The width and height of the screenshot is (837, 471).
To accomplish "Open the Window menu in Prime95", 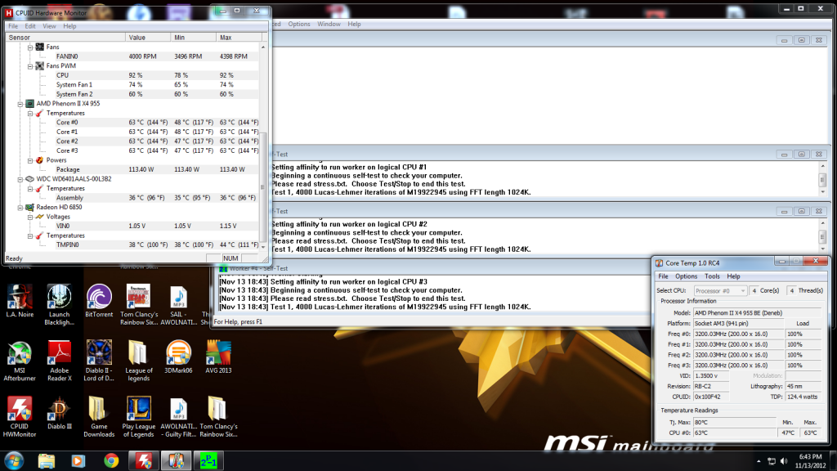I will coord(329,24).
